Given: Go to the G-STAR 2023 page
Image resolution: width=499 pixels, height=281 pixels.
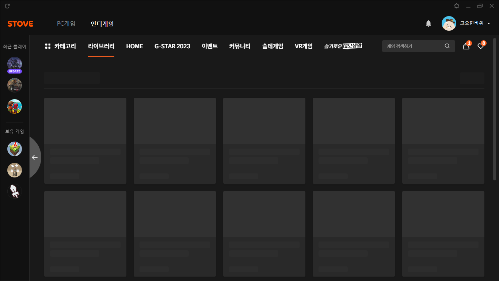Looking at the screenshot, I should pyautogui.click(x=172, y=46).
